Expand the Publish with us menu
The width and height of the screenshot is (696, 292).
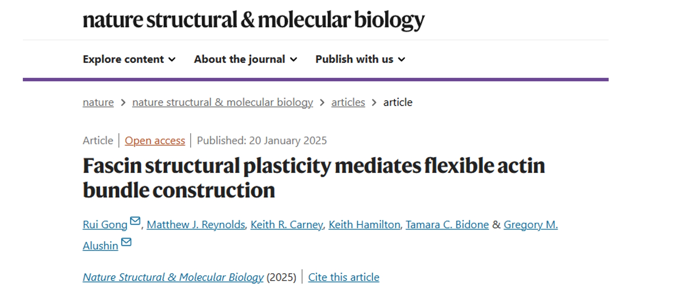(x=360, y=59)
